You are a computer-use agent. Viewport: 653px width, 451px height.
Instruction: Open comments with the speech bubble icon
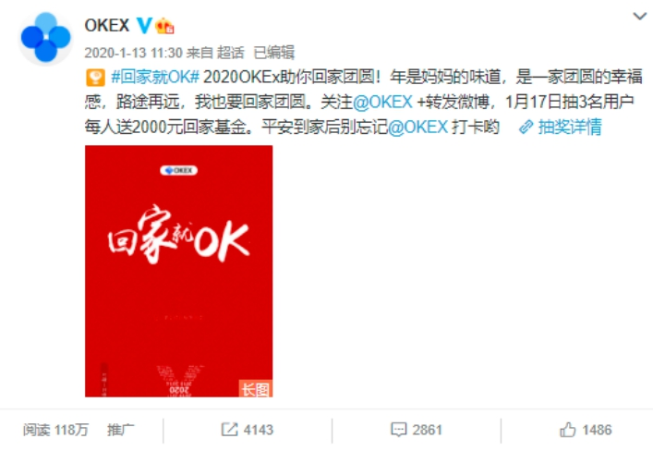[x=399, y=430]
